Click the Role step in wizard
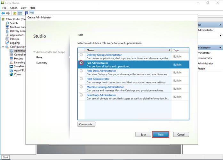 click(39, 57)
